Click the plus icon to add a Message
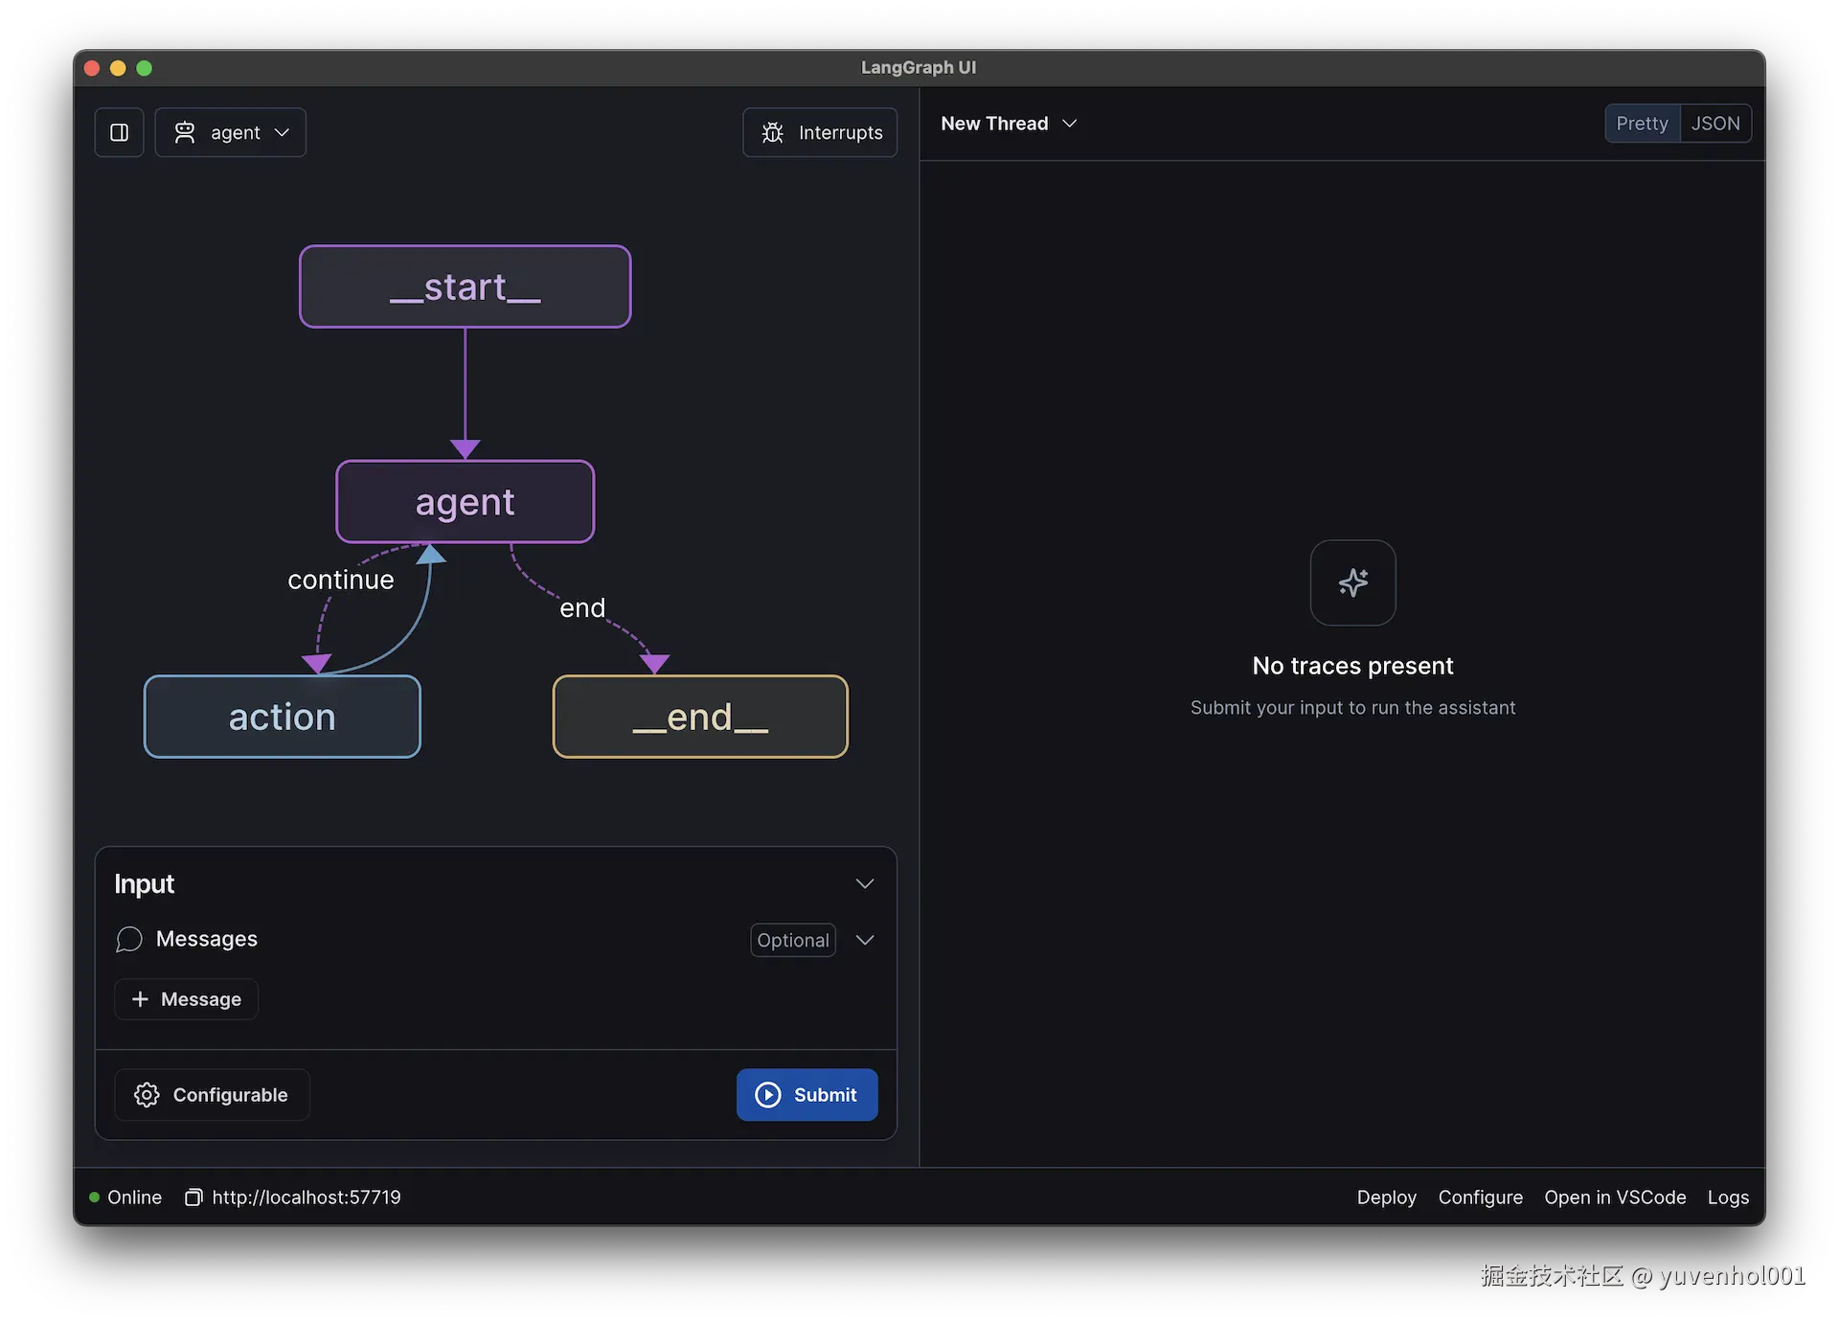Screen dimensions: 1839x1323 (x=140, y=998)
